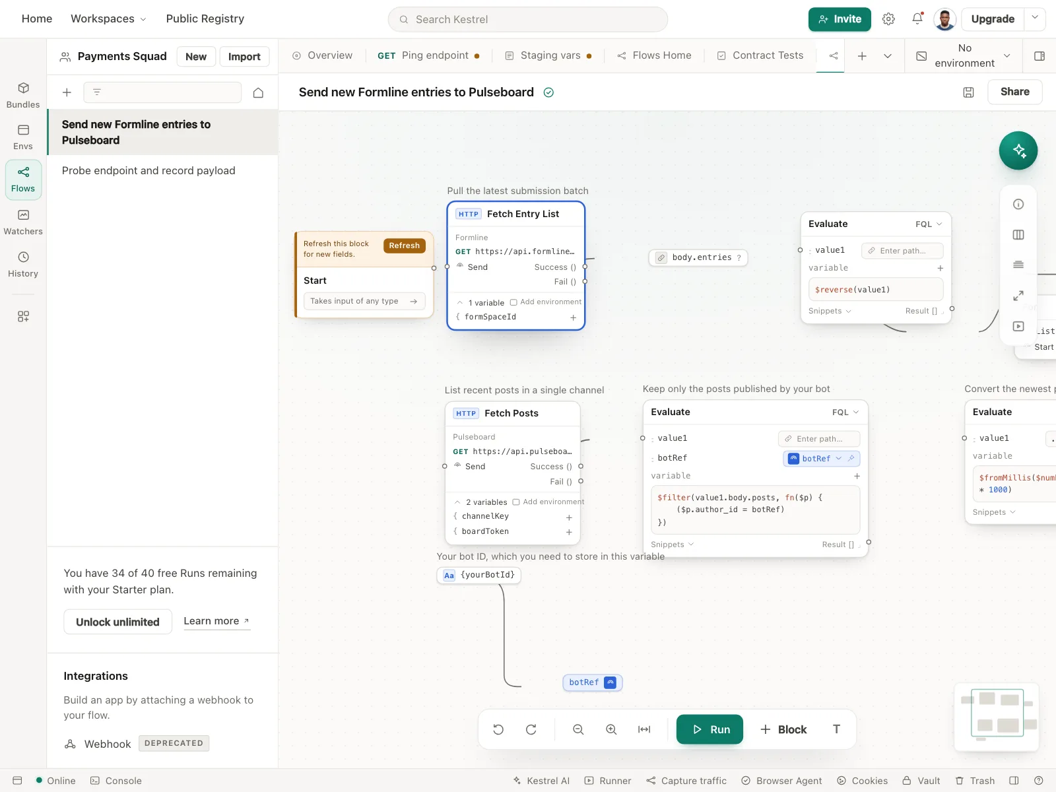Expand Snippets in the $reverse Evaluate block
Screen dimensions: 1056x792
coord(830,311)
